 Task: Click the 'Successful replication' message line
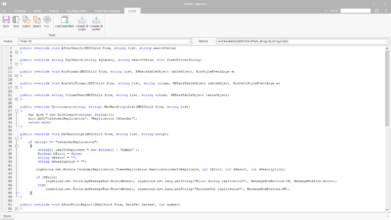pyautogui.click(x=168, y=189)
